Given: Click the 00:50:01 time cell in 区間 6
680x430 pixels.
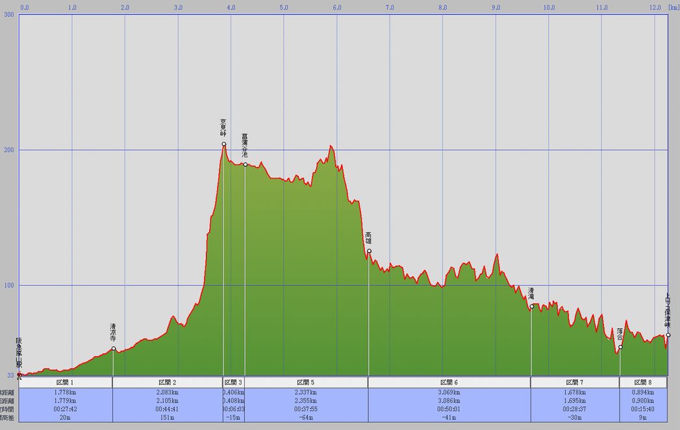Looking at the screenshot, I should click(449, 409).
